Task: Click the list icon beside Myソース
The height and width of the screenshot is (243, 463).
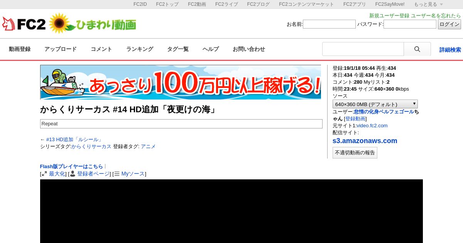Action: (x=117, y=174)
